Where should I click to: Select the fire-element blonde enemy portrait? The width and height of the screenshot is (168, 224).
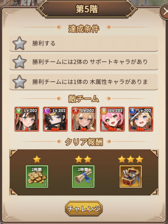[84, 119]
